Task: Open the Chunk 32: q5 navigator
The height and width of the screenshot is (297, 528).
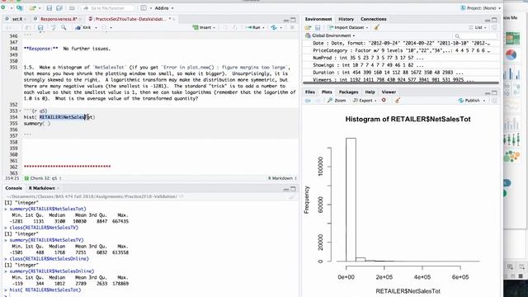Action: click(x=43, y=178)
